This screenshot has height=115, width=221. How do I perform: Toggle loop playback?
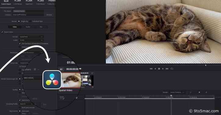172,69
